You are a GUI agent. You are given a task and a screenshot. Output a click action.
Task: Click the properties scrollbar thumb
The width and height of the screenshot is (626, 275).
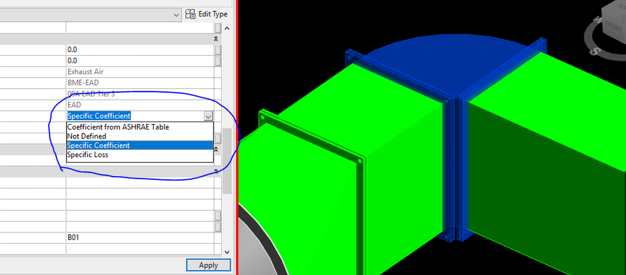tap(227, 160)
